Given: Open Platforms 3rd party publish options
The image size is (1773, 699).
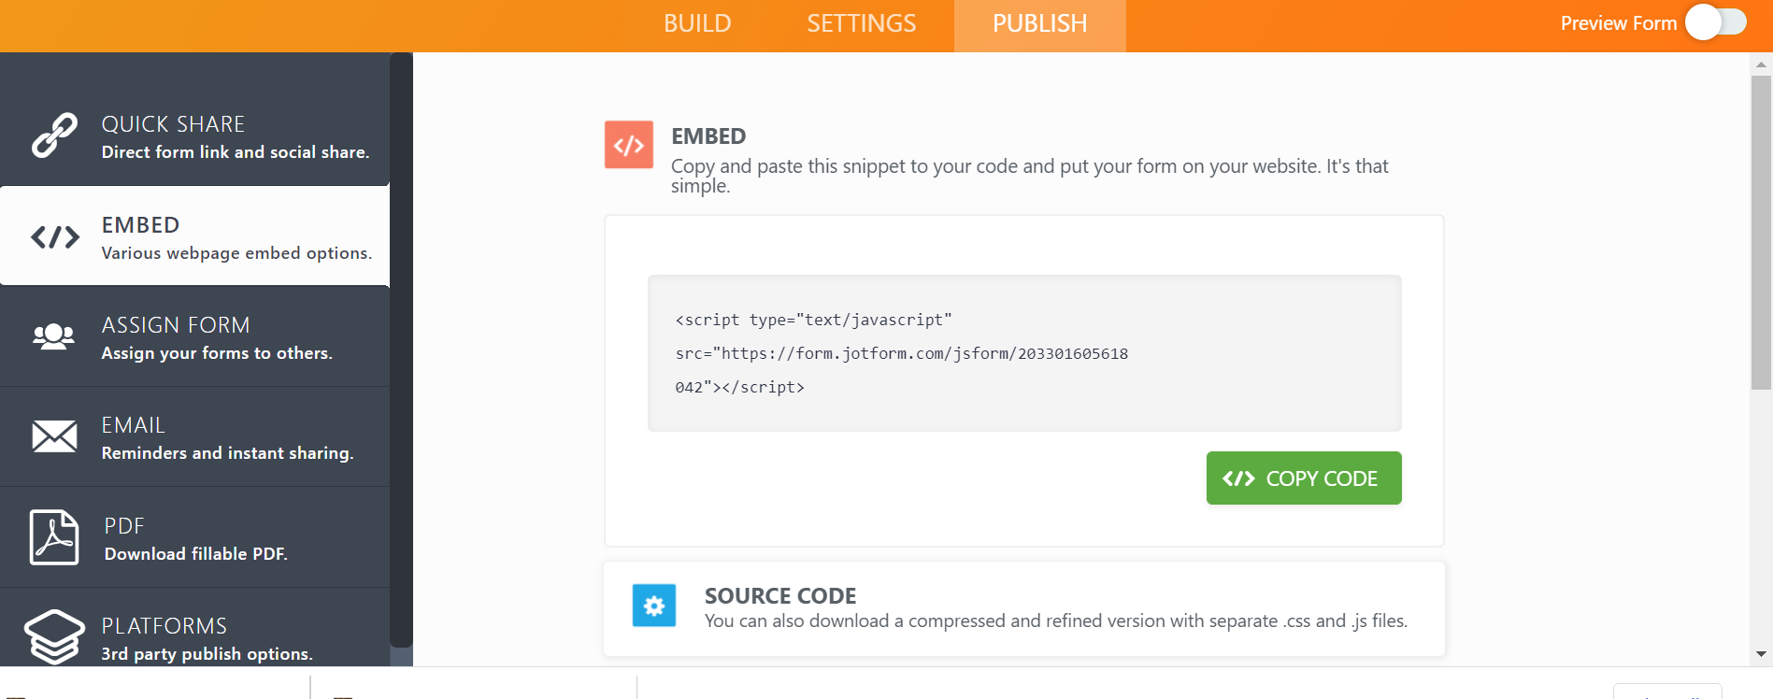Looking at the screenshot, I should coord(196,635).
